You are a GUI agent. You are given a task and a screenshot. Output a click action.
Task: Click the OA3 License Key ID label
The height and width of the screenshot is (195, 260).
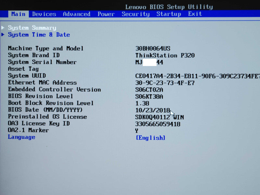tap(39, 123)
